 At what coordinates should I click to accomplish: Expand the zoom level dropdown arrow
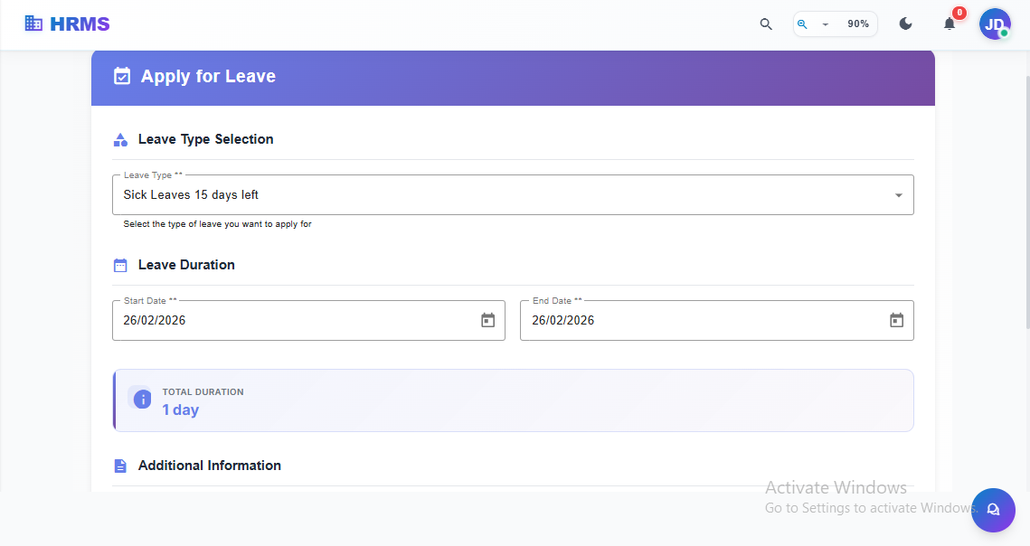pyautogui.click(x=825, y=24)
